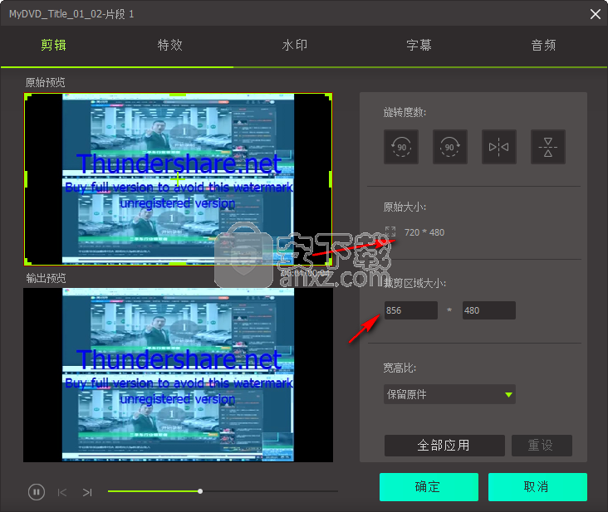608x512 pixels.
Task: Click the crop width field showing 856
Action: (x=410, y=310)
